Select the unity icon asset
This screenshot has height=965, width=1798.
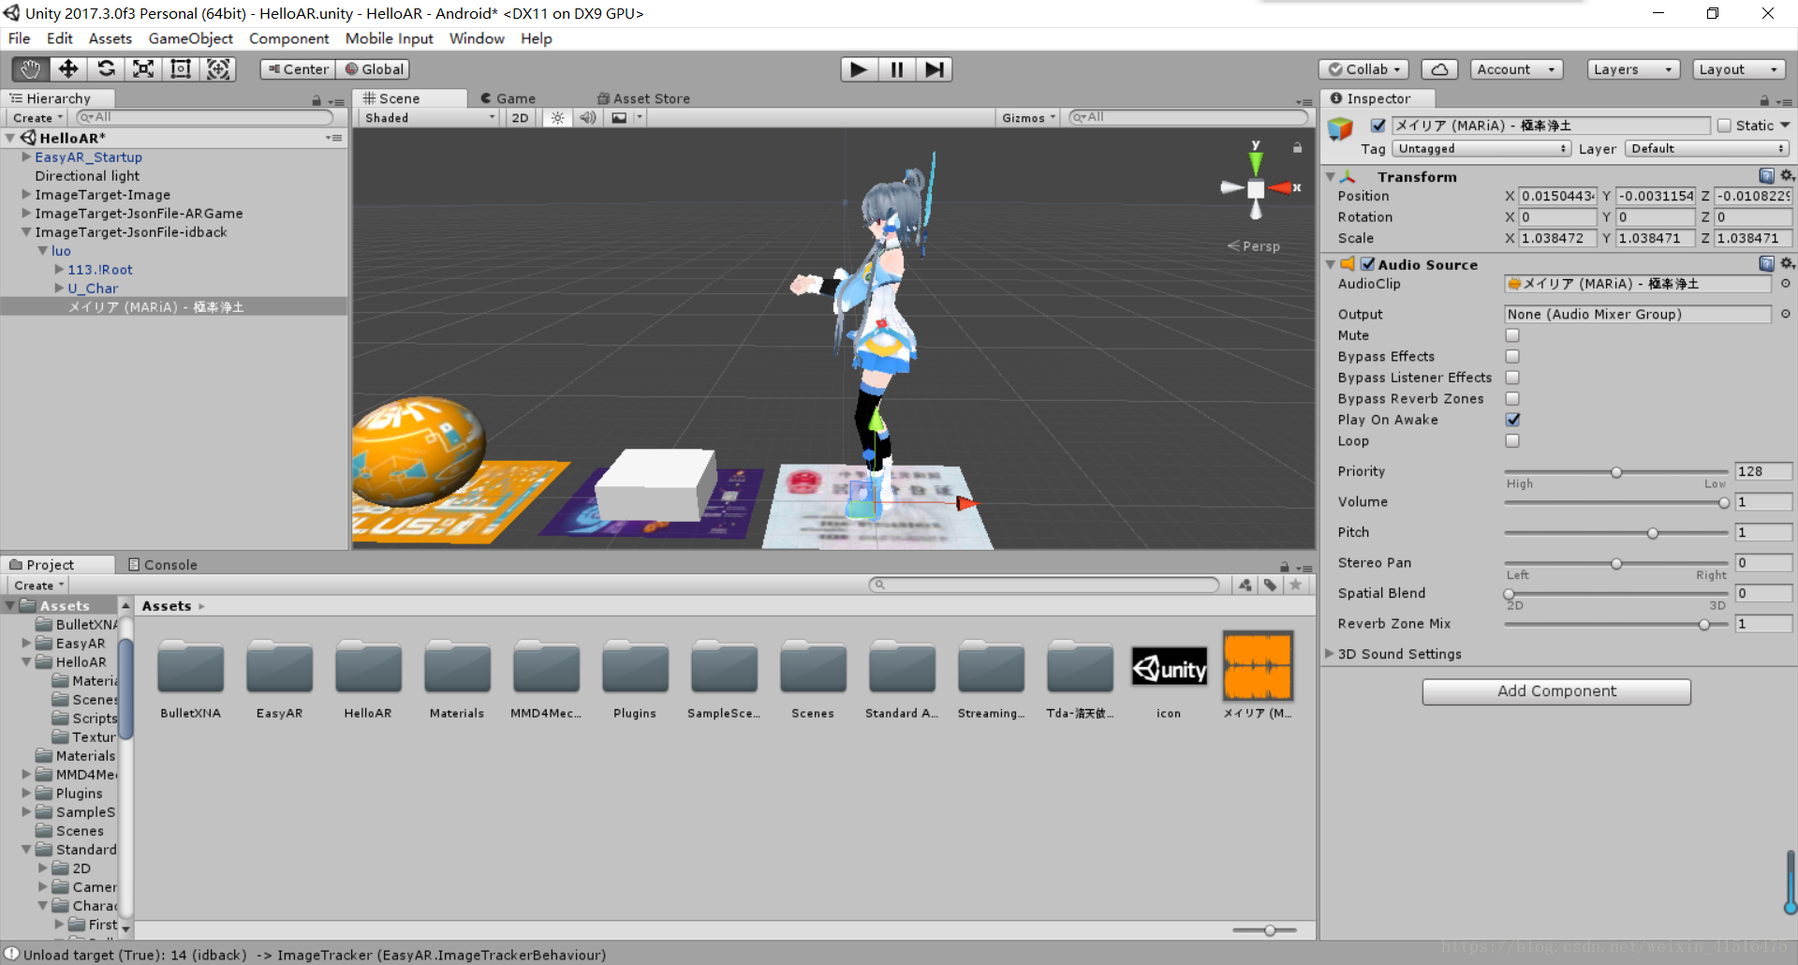(1169, 668)
